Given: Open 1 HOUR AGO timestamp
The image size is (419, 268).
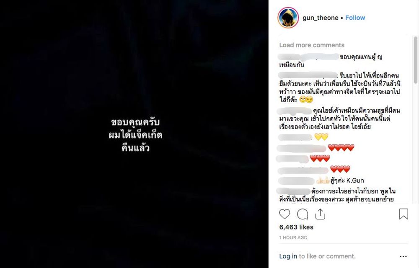Looking at the screenshot, I should pyautogui.click(x=293, y=237).
